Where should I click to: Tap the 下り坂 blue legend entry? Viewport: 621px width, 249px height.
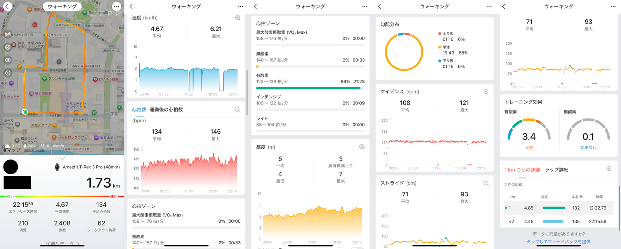click(x=451, y=64)
